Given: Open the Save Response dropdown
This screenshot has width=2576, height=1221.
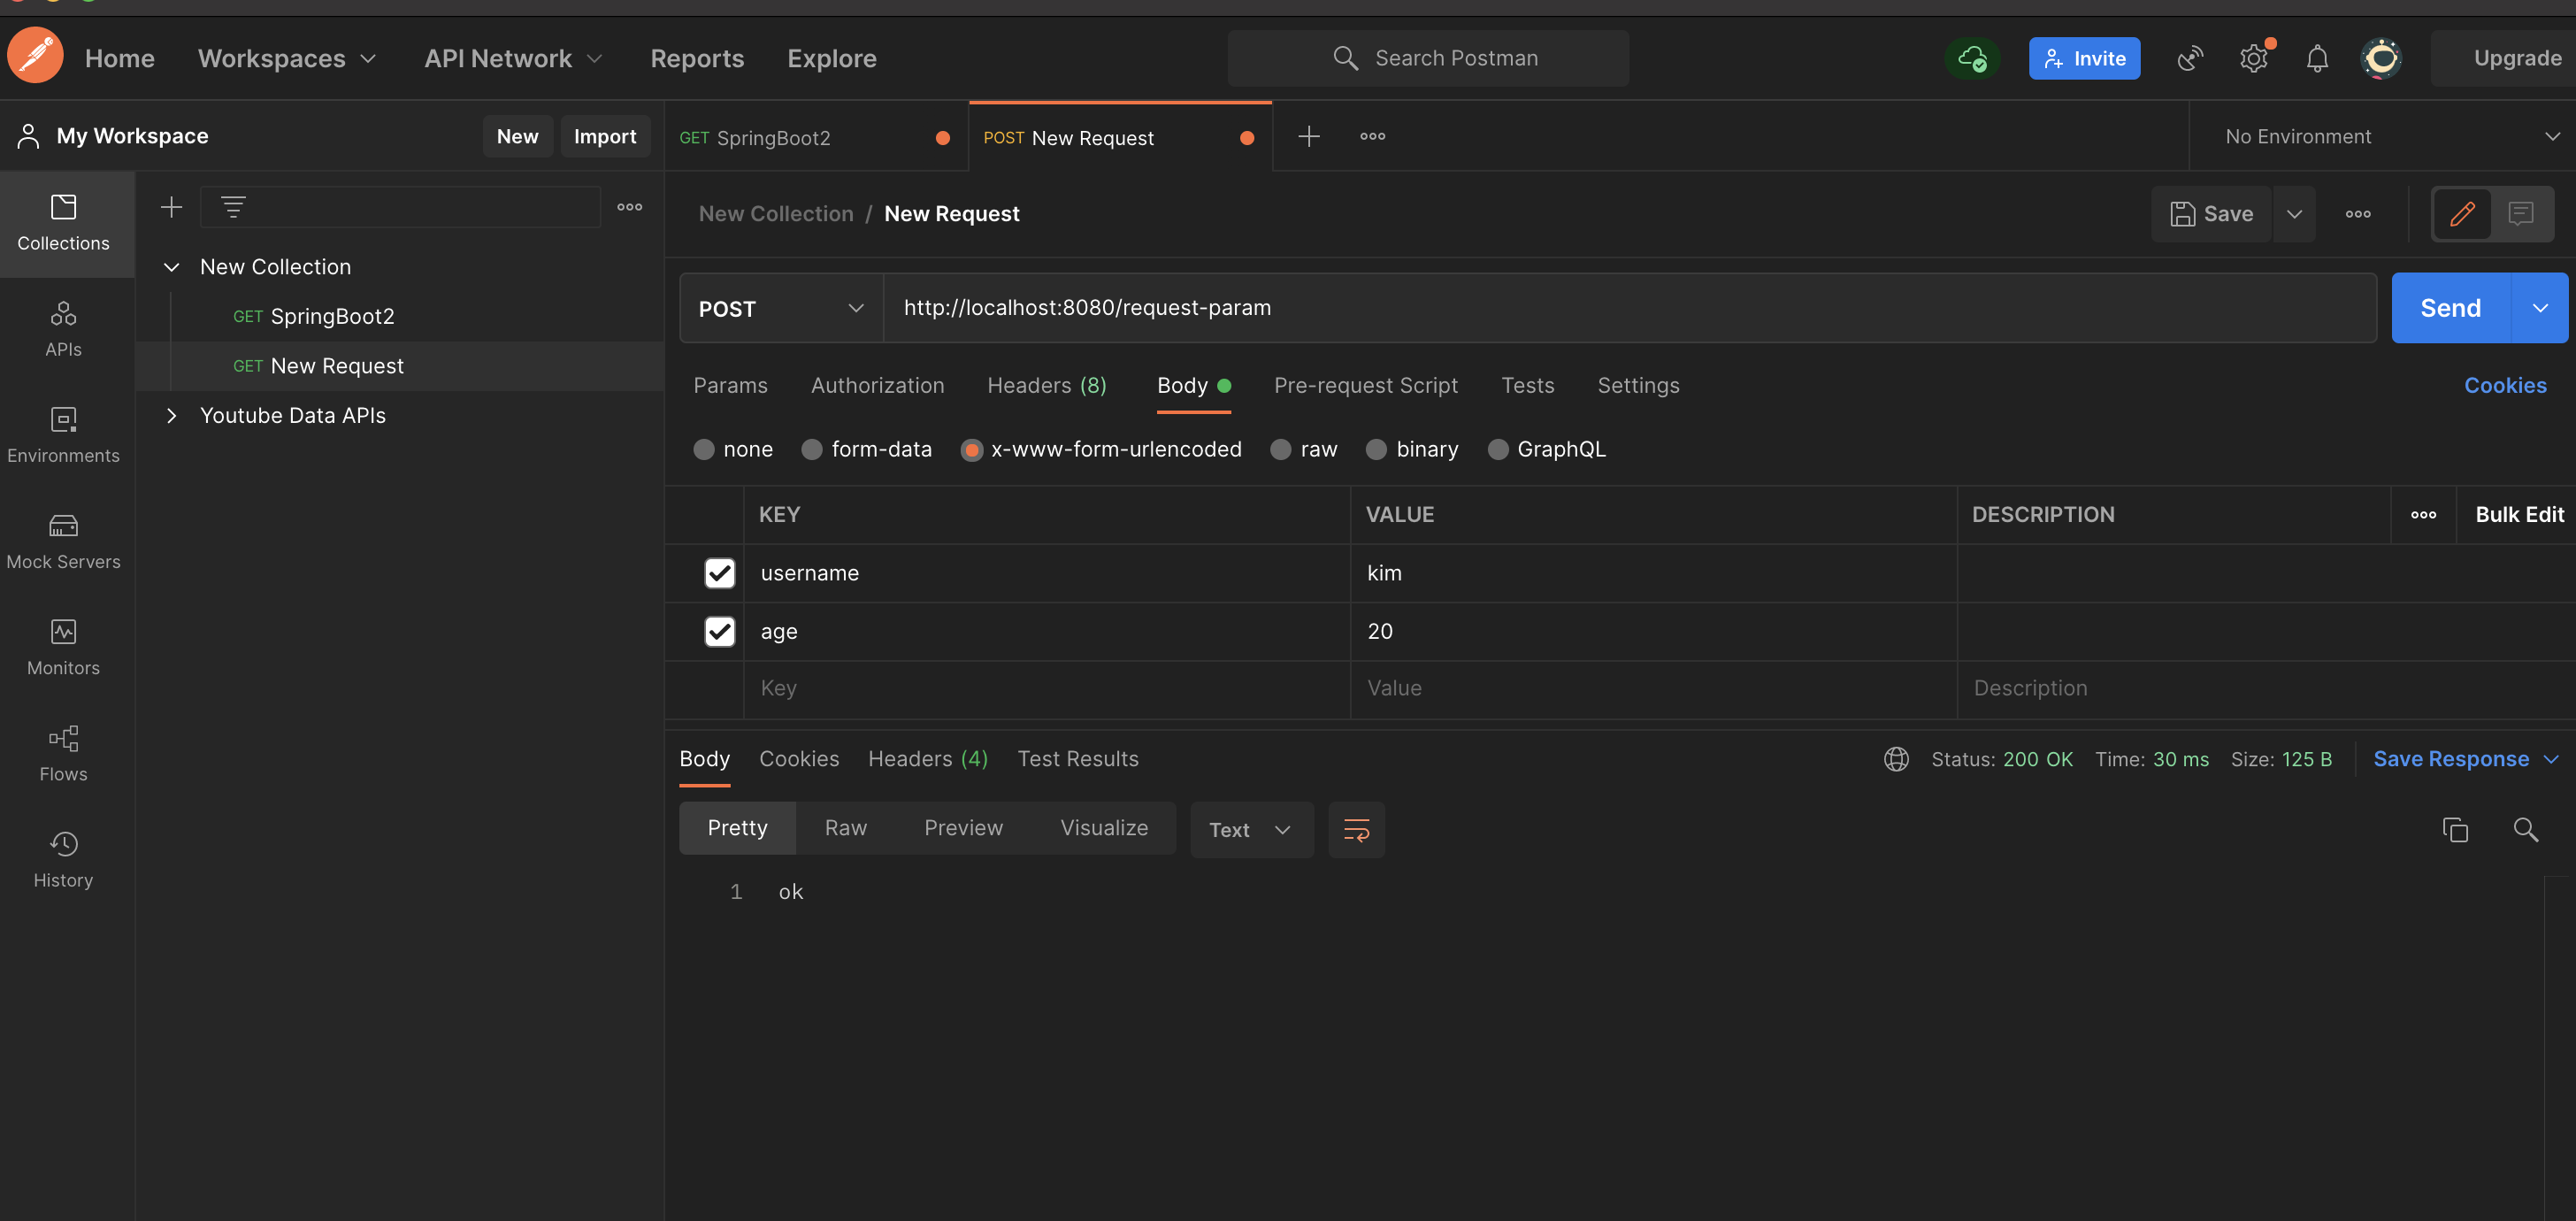Looking at the screenshot, I should [2465, 759].
